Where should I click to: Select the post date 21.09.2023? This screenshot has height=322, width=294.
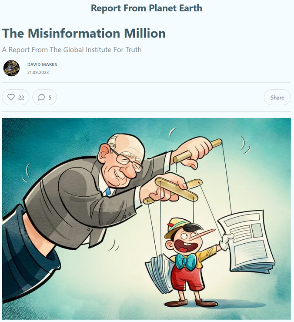click(38, 73)
